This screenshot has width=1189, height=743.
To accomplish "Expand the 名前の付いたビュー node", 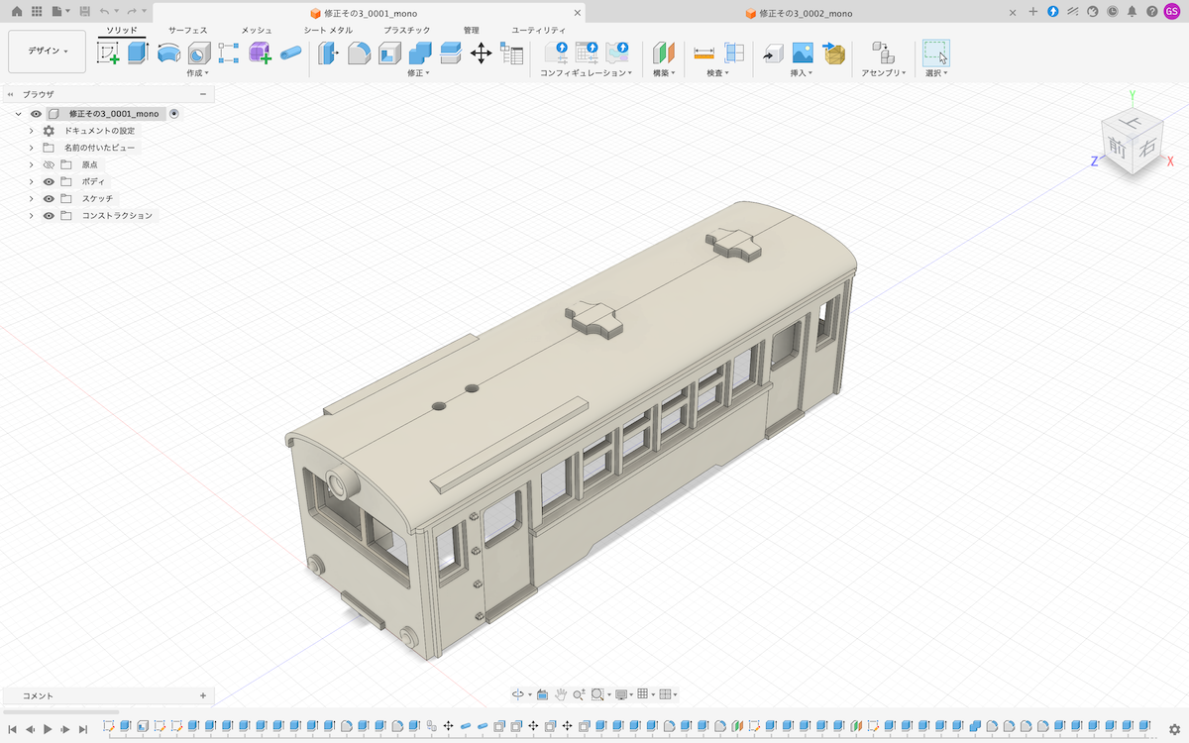I will [32, 148].
